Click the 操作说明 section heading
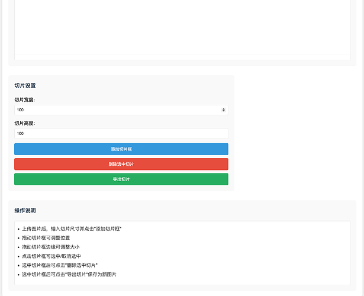The height and width of the screenshot is (296, 364). (25, 211)
